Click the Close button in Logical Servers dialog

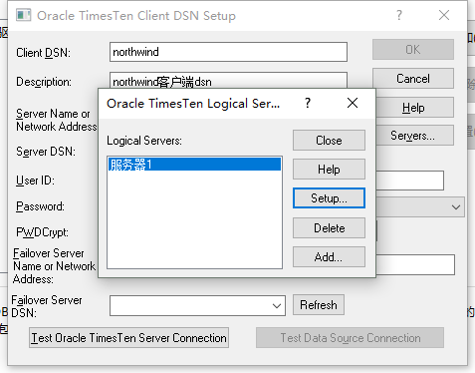(x=329, y=141)
